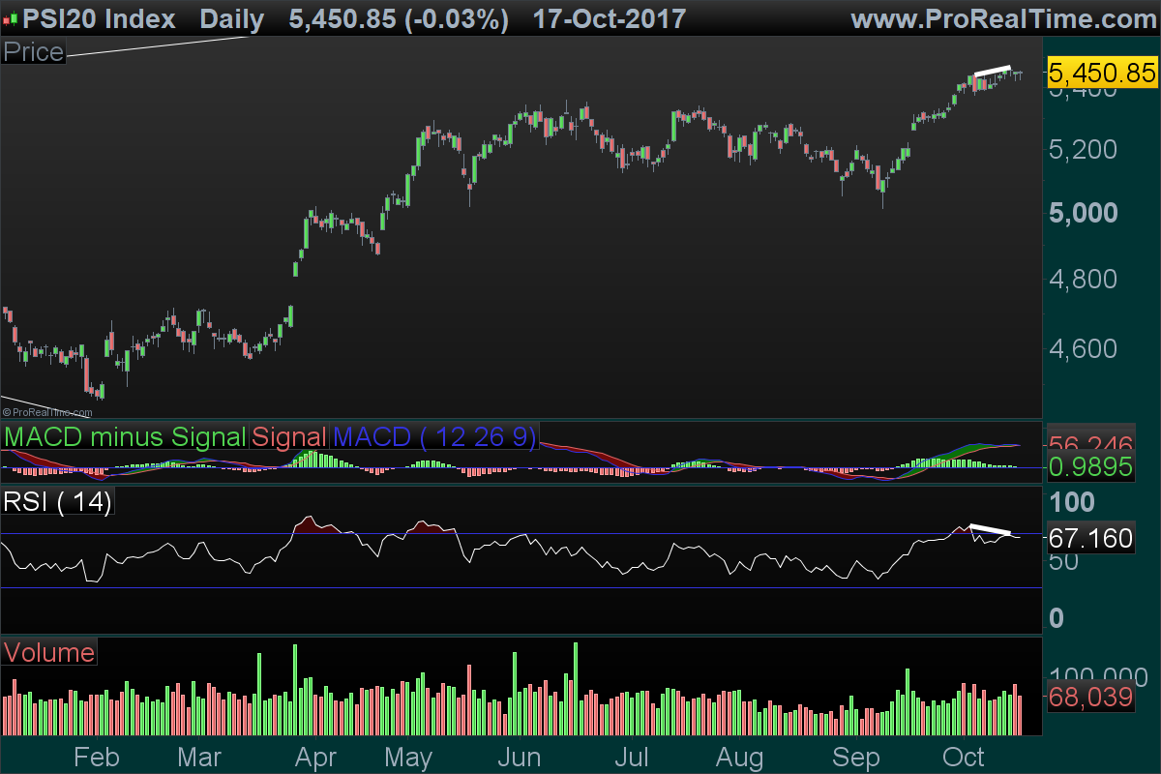Viewport: 1161px width, 774px height.
Task: Click the Volume panel label
Action: 49,652
